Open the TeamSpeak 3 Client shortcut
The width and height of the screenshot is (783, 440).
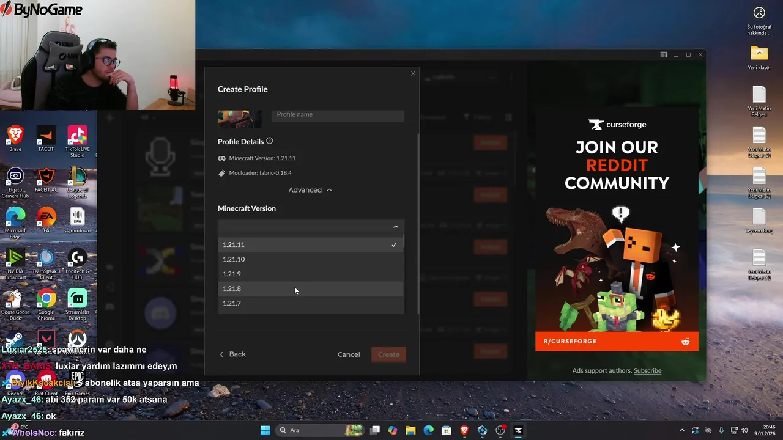click(46, 264)
